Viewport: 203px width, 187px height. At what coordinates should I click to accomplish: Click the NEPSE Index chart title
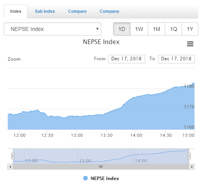[x=101, y=42]
